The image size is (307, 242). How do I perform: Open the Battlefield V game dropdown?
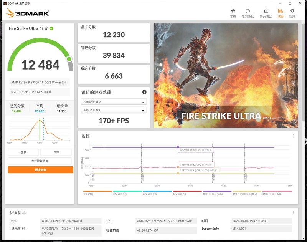tap(113, 101)
